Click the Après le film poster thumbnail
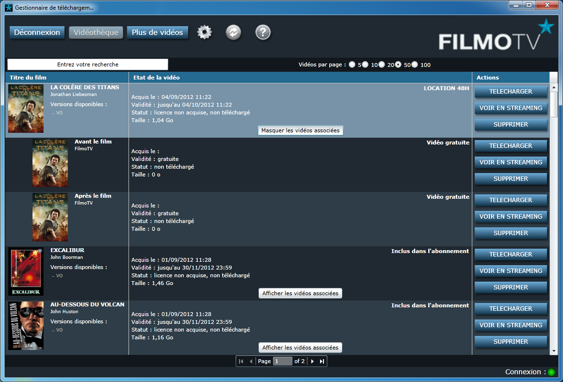Image resolution: width=563 pixels, height=382 pixels. click(50, 217)
